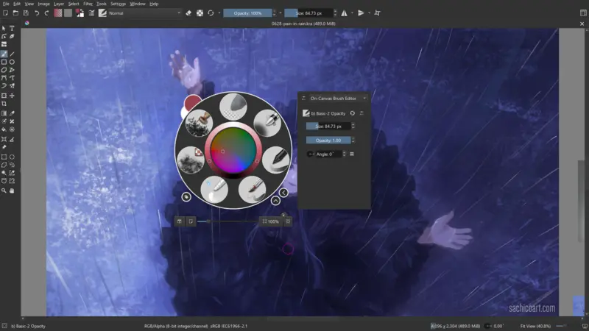The height and width of the screenshot is (331, 589).
Task: Toggle Preserve Alpha in toolbar
Action: click(x=200, y=13)
